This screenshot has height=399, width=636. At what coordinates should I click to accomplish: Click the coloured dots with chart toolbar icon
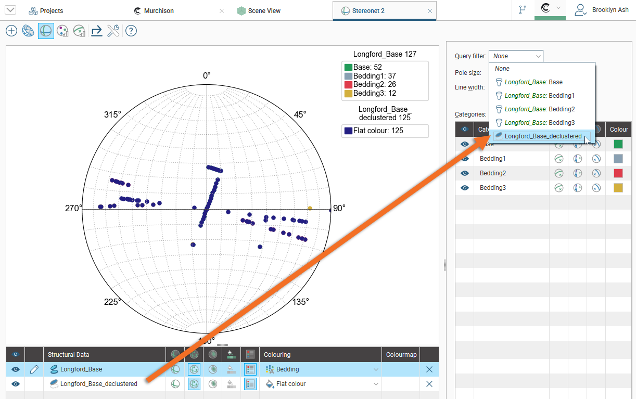(x=63, y=31)
